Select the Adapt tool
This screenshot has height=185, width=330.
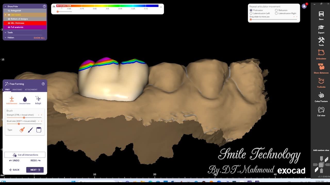pos(38,100)
